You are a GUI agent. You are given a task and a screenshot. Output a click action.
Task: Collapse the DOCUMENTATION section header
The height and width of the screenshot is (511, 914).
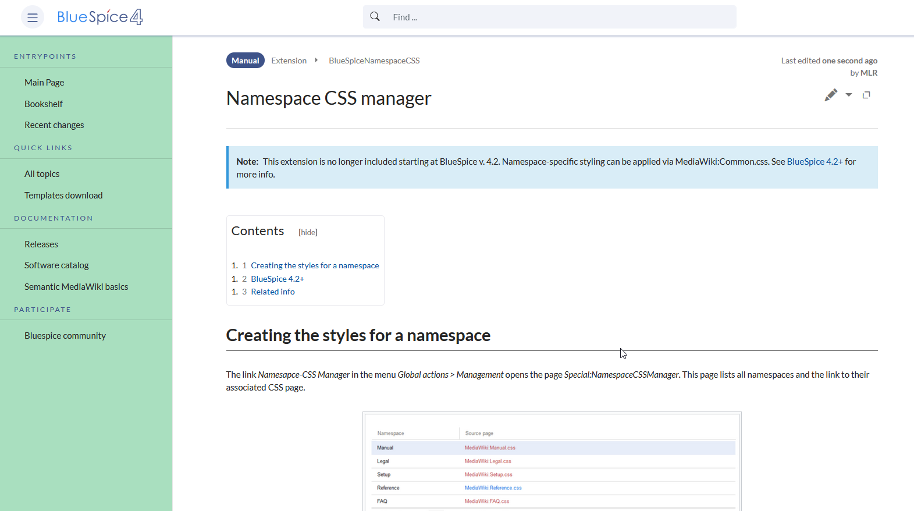(x=54, y=218)
